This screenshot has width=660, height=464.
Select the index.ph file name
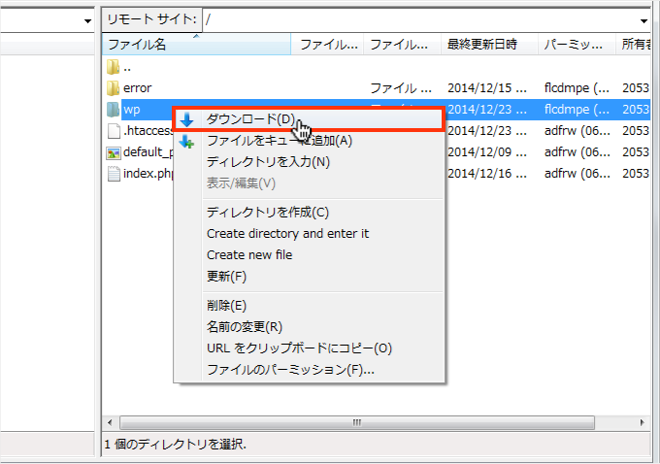[148, 174]
